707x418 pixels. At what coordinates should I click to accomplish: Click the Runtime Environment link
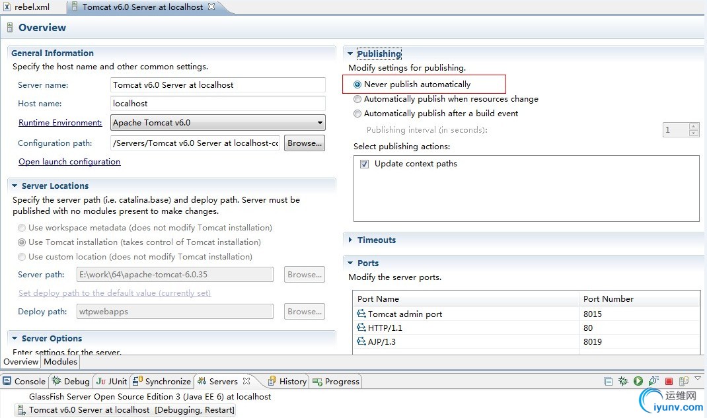click(x=60, y=123)
